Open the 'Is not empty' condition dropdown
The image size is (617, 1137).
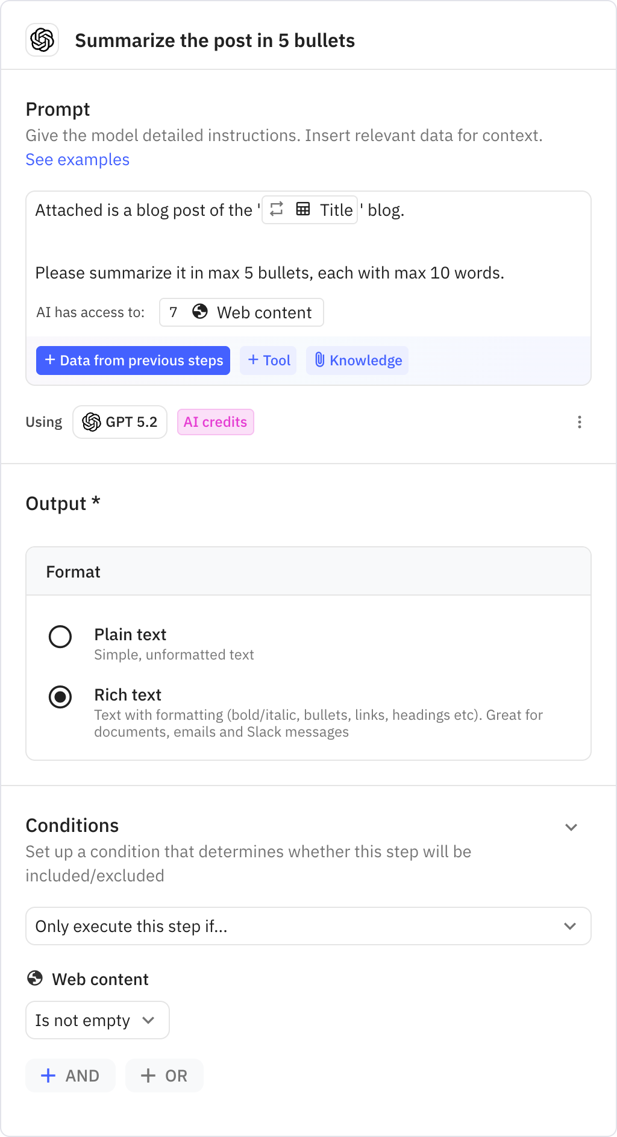pyautogui.click(x=97, y=1019)
